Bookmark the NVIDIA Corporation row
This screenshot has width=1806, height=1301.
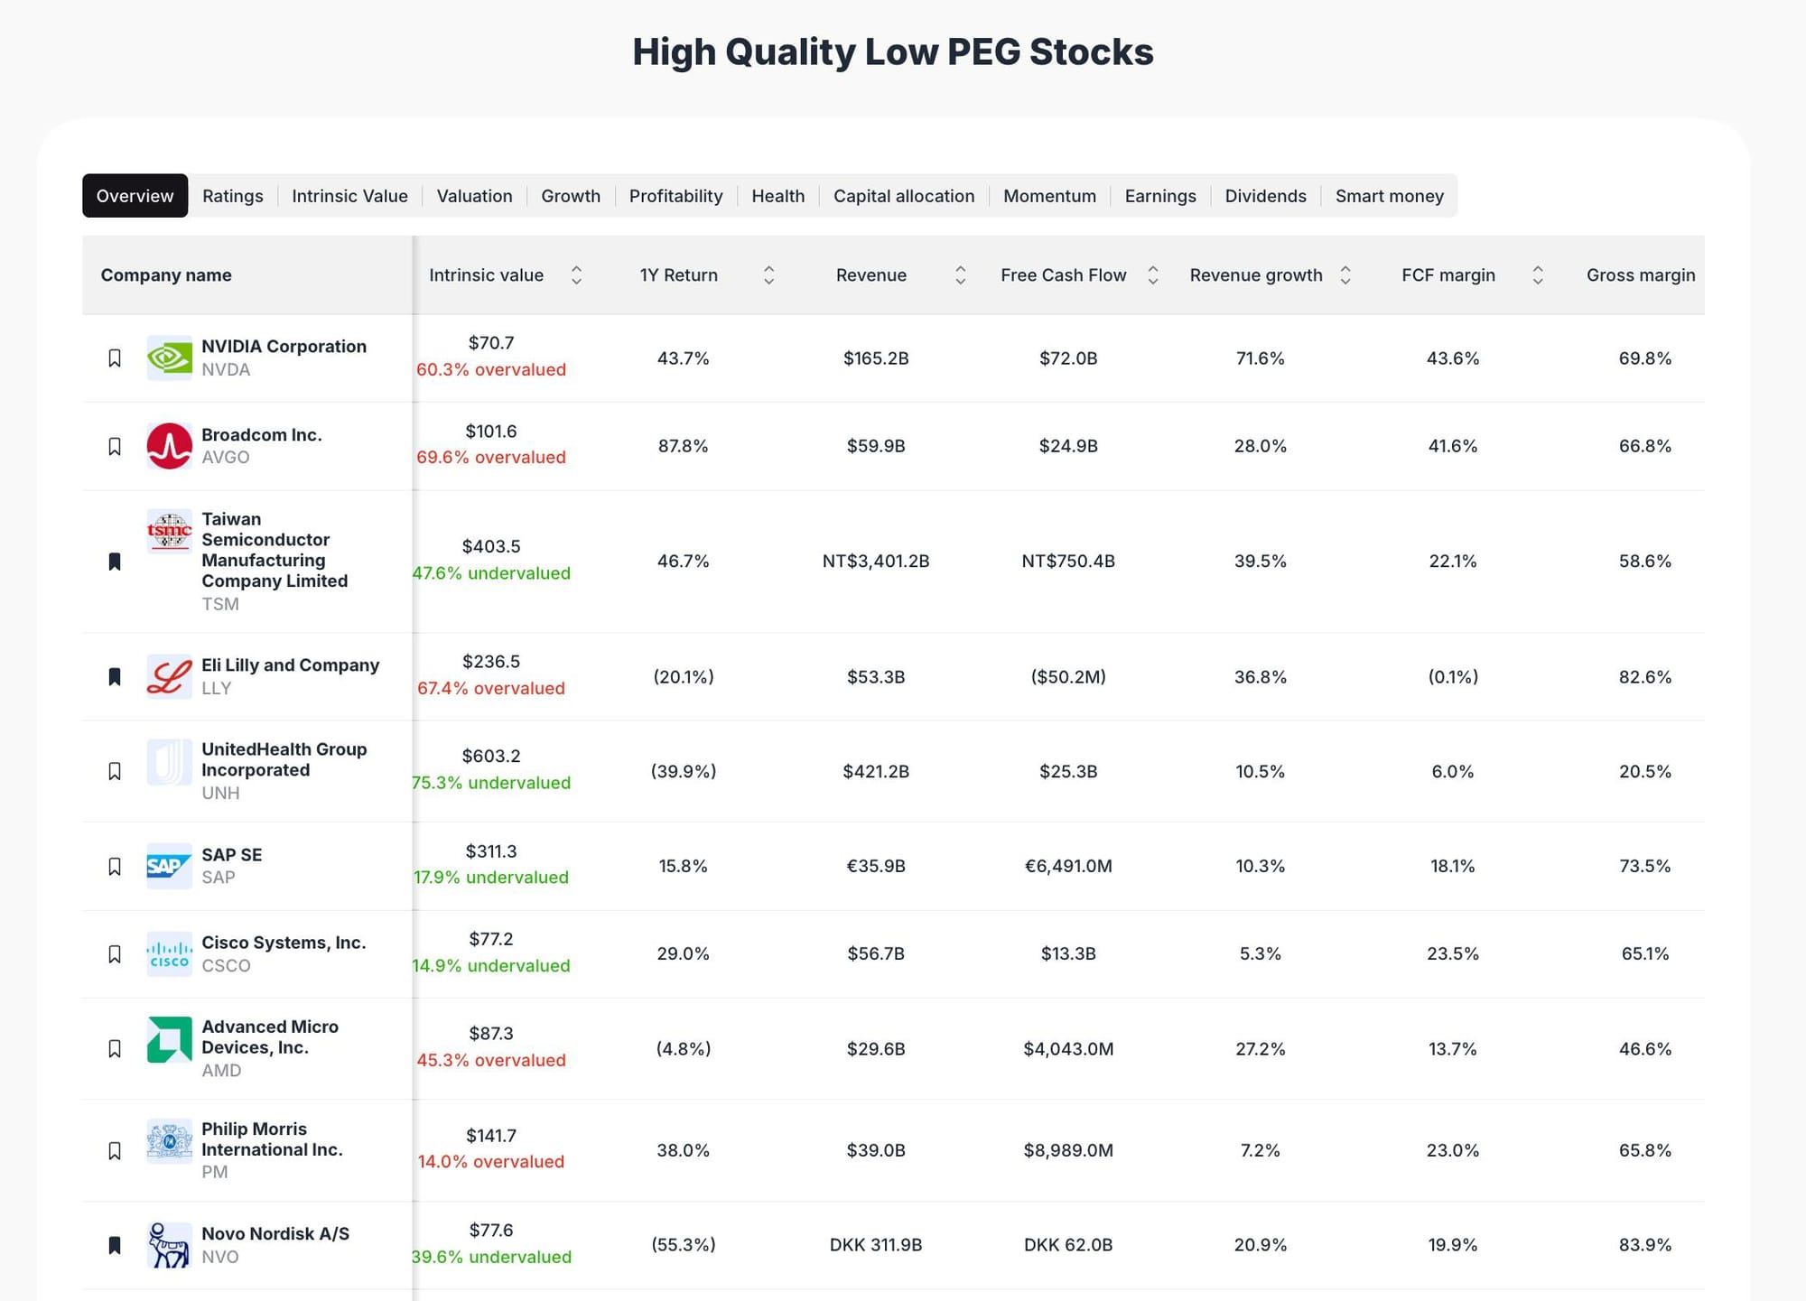[115, 358]
